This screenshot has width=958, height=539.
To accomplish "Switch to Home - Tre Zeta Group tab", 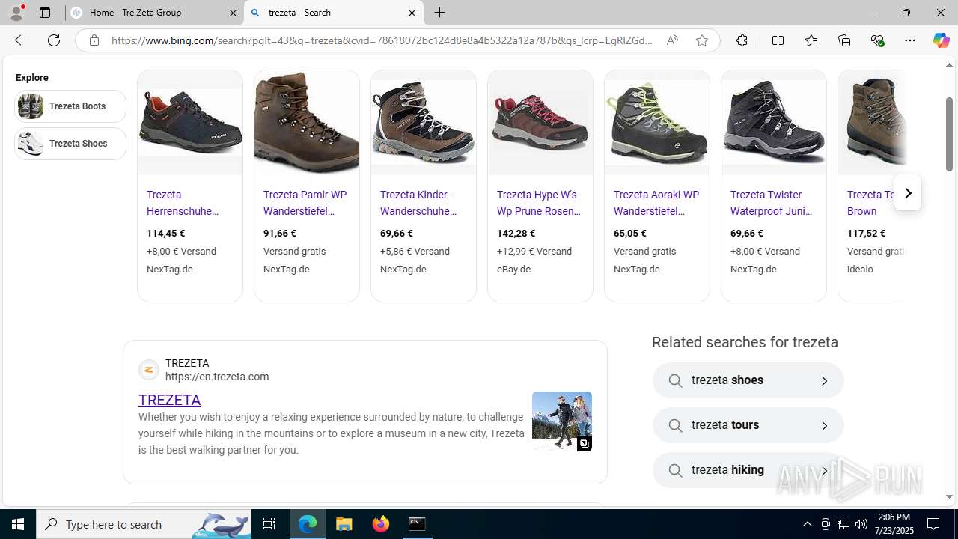I will [155, 13].
